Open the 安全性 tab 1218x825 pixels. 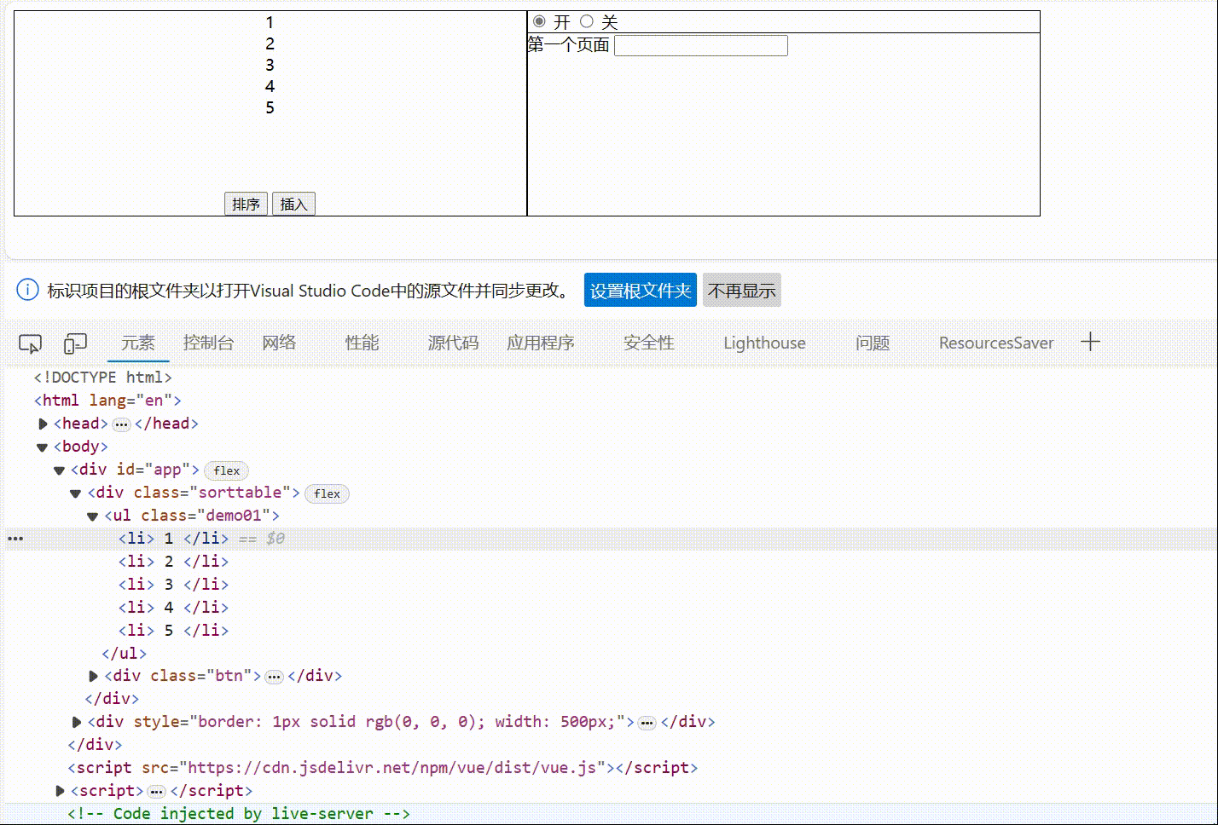click(x=649, y=343)
